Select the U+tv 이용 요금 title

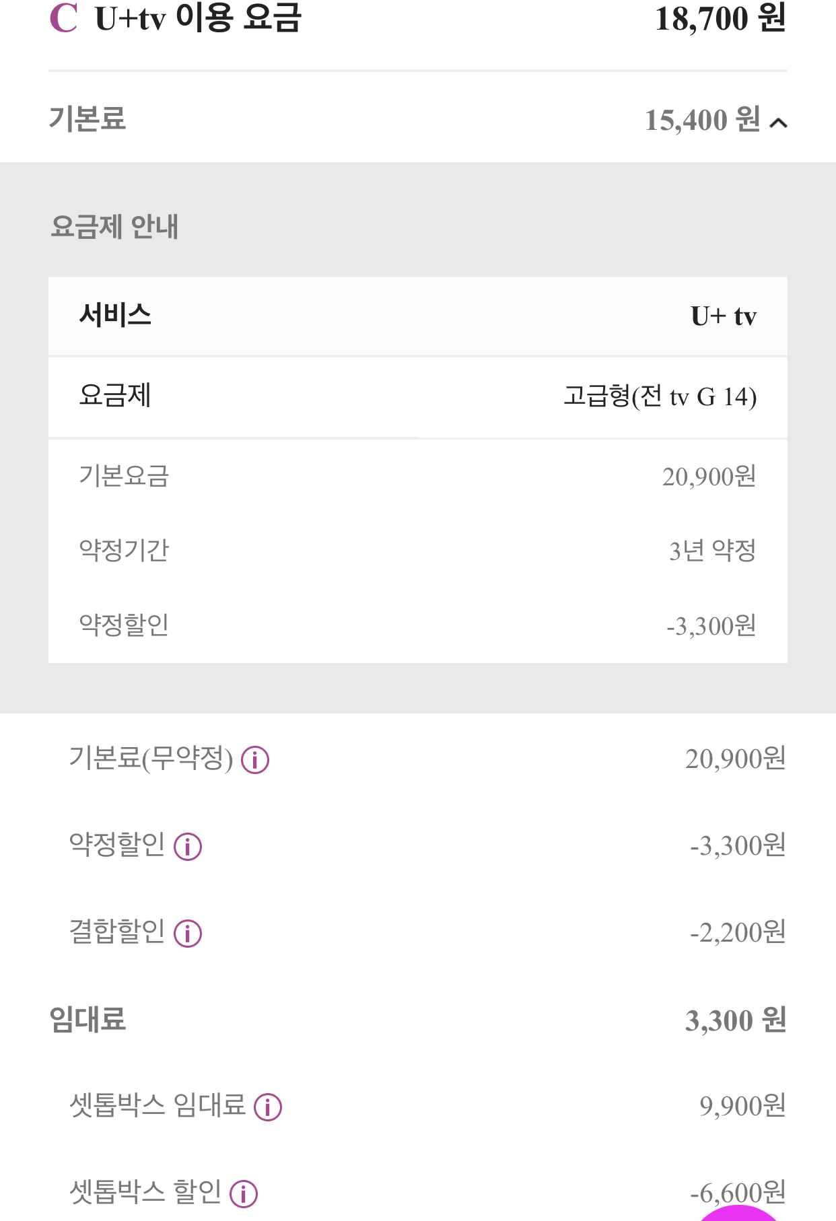198,18
